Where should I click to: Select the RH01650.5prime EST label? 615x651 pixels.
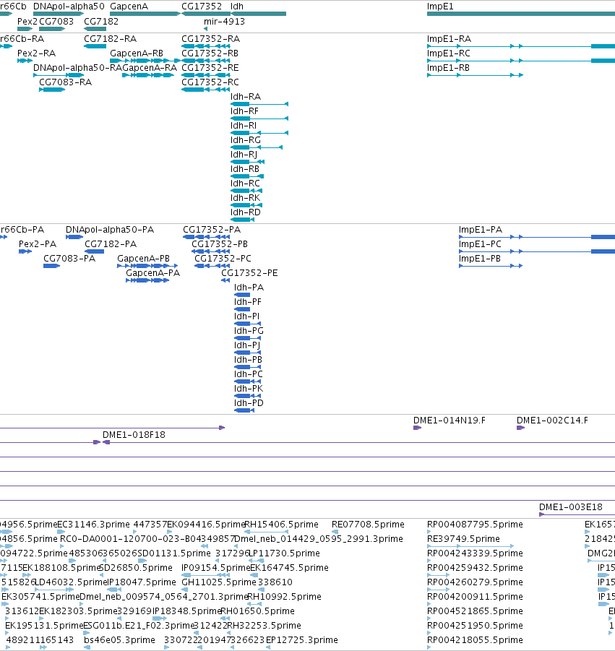click(x=257, y=611)
